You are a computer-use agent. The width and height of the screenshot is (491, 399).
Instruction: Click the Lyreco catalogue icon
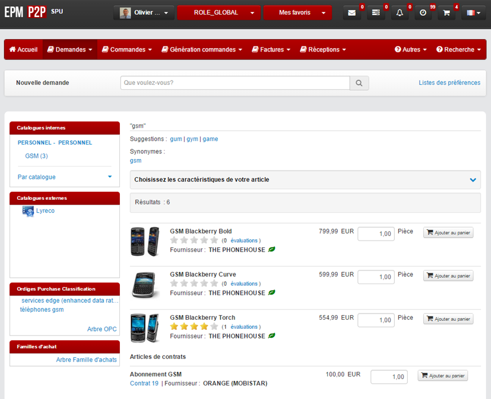click(28, 211)
